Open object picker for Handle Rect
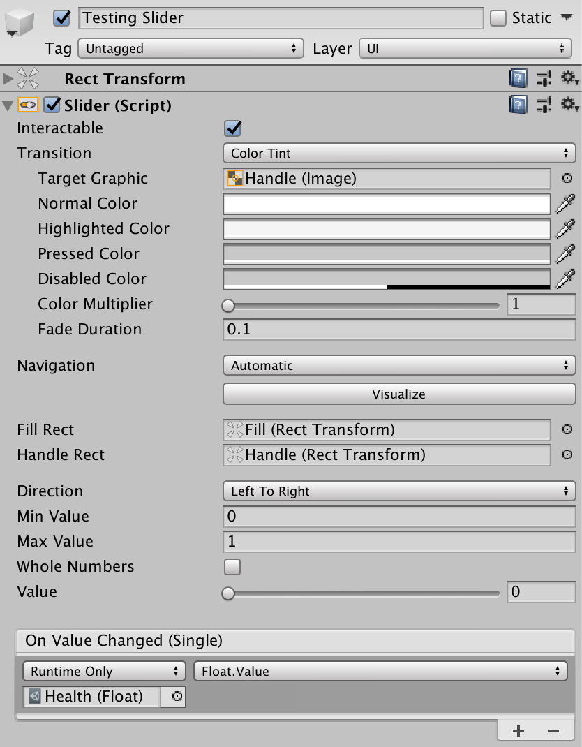The image size is (582, 747). click(567, 455)
